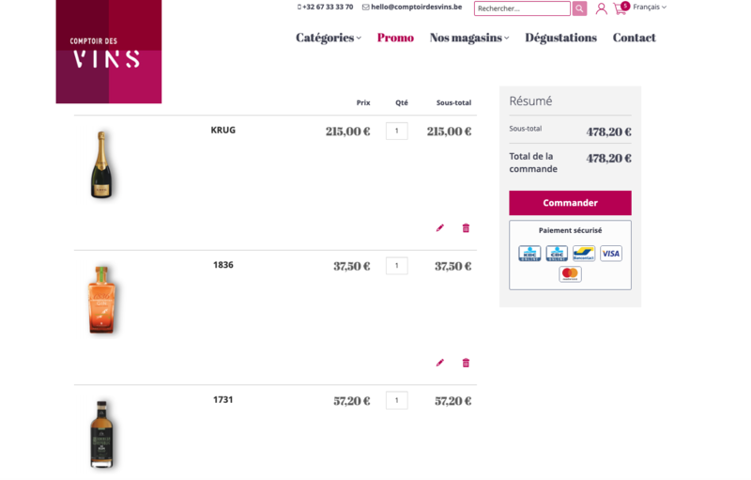Click the 1731 rum bottle thumbnail

click(101, 434)
